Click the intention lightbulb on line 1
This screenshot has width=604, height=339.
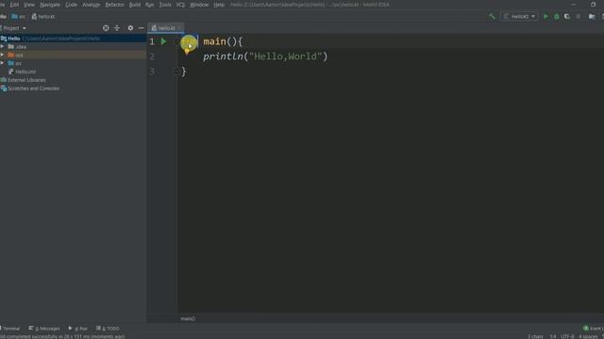point(187,51)
